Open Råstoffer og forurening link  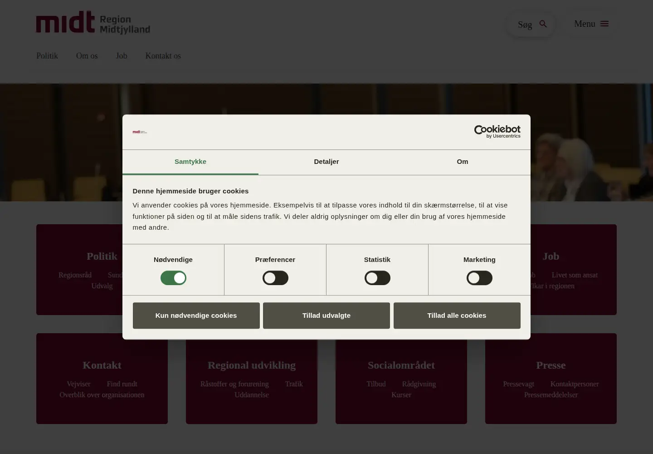click(x=234, y=384)
